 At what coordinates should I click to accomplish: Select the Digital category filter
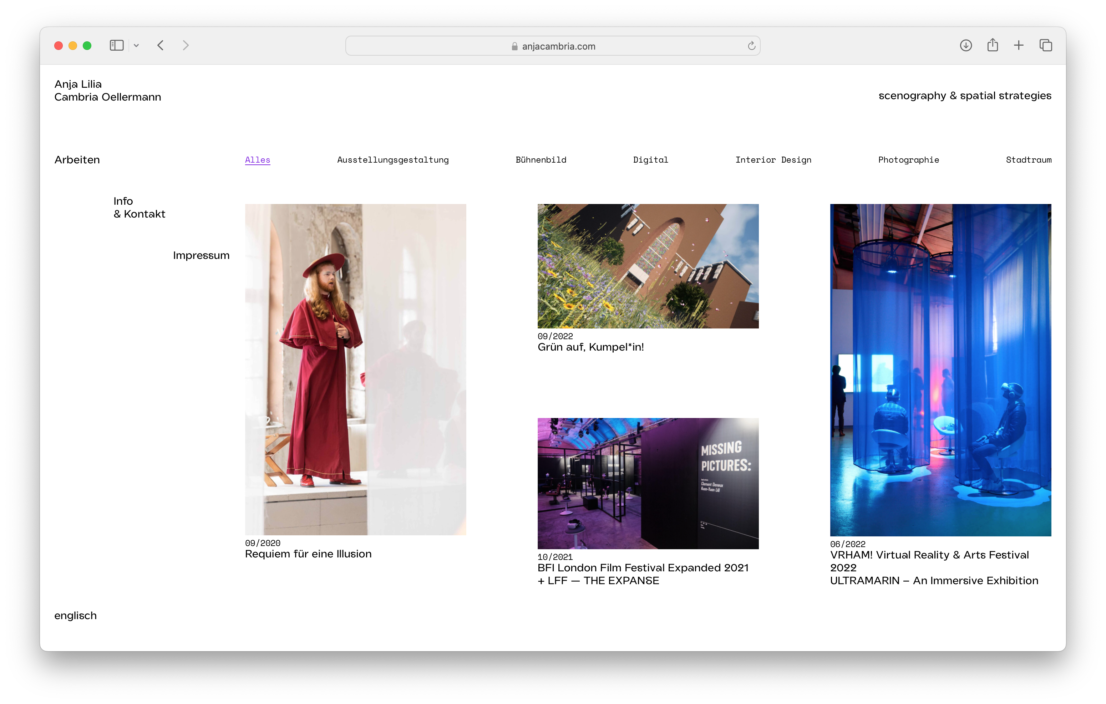(650, 160)
